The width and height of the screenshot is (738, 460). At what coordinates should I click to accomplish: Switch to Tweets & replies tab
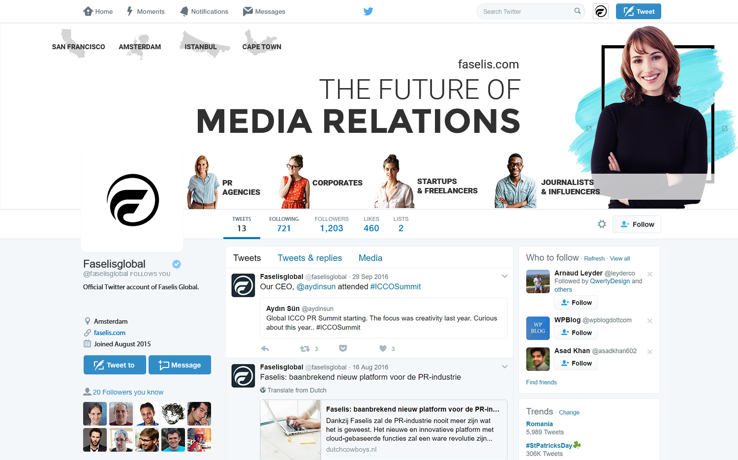pos(309,258)
